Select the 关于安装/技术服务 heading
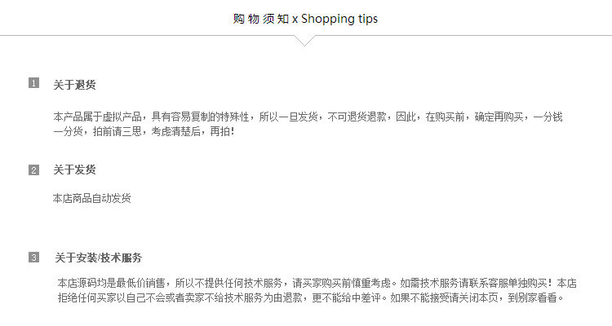This screenshot has width=612, height=326. (99, 258)
